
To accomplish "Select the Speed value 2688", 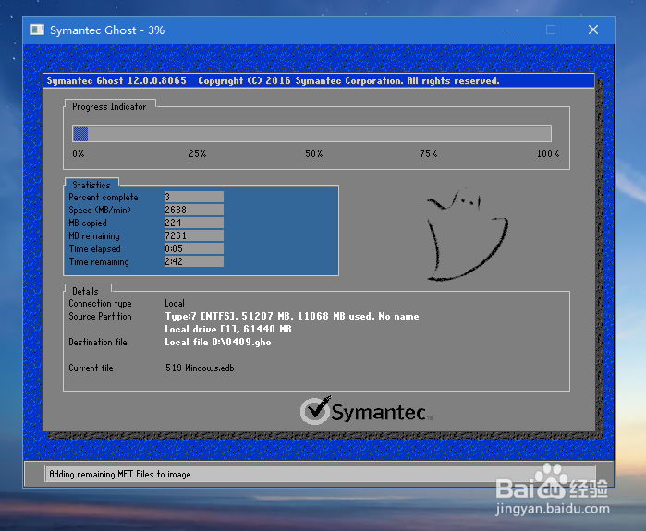I will coord(194,210).
